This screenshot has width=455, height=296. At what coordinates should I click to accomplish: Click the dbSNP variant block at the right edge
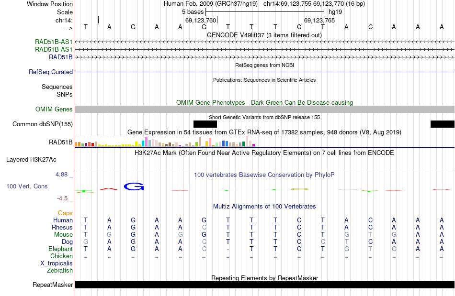[443, 124]
